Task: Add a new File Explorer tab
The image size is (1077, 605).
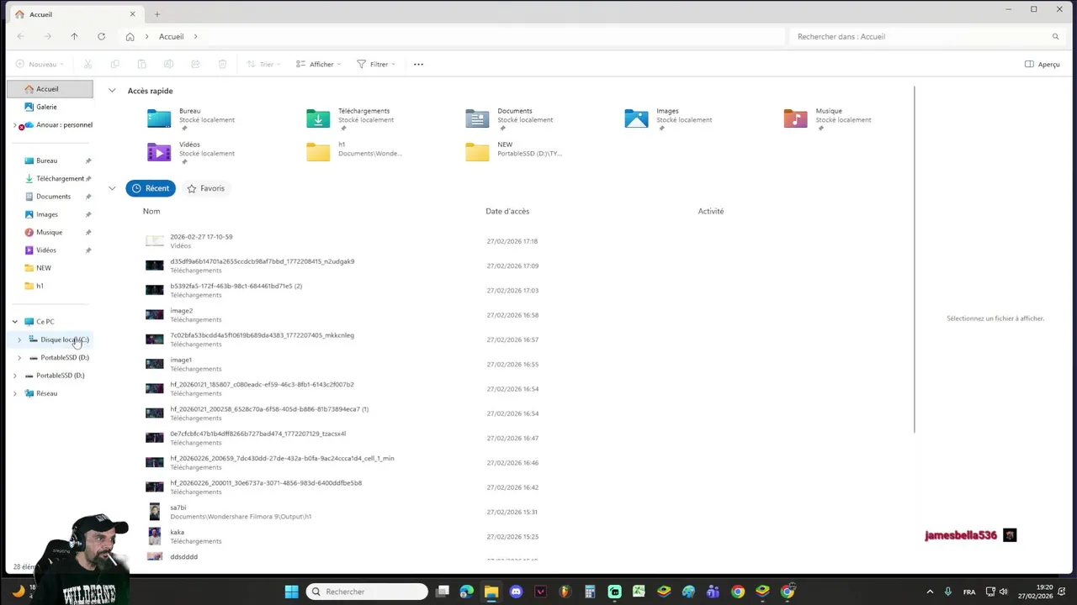Action: pos(157,14)
